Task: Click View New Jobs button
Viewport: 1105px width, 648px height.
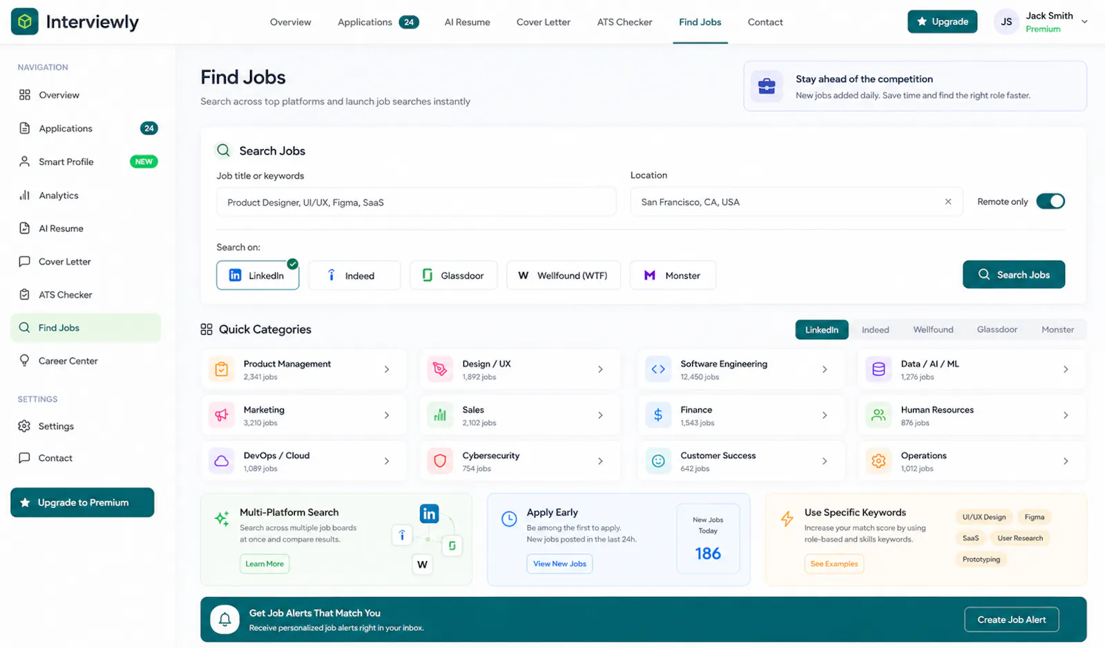Action: point(559,564)
